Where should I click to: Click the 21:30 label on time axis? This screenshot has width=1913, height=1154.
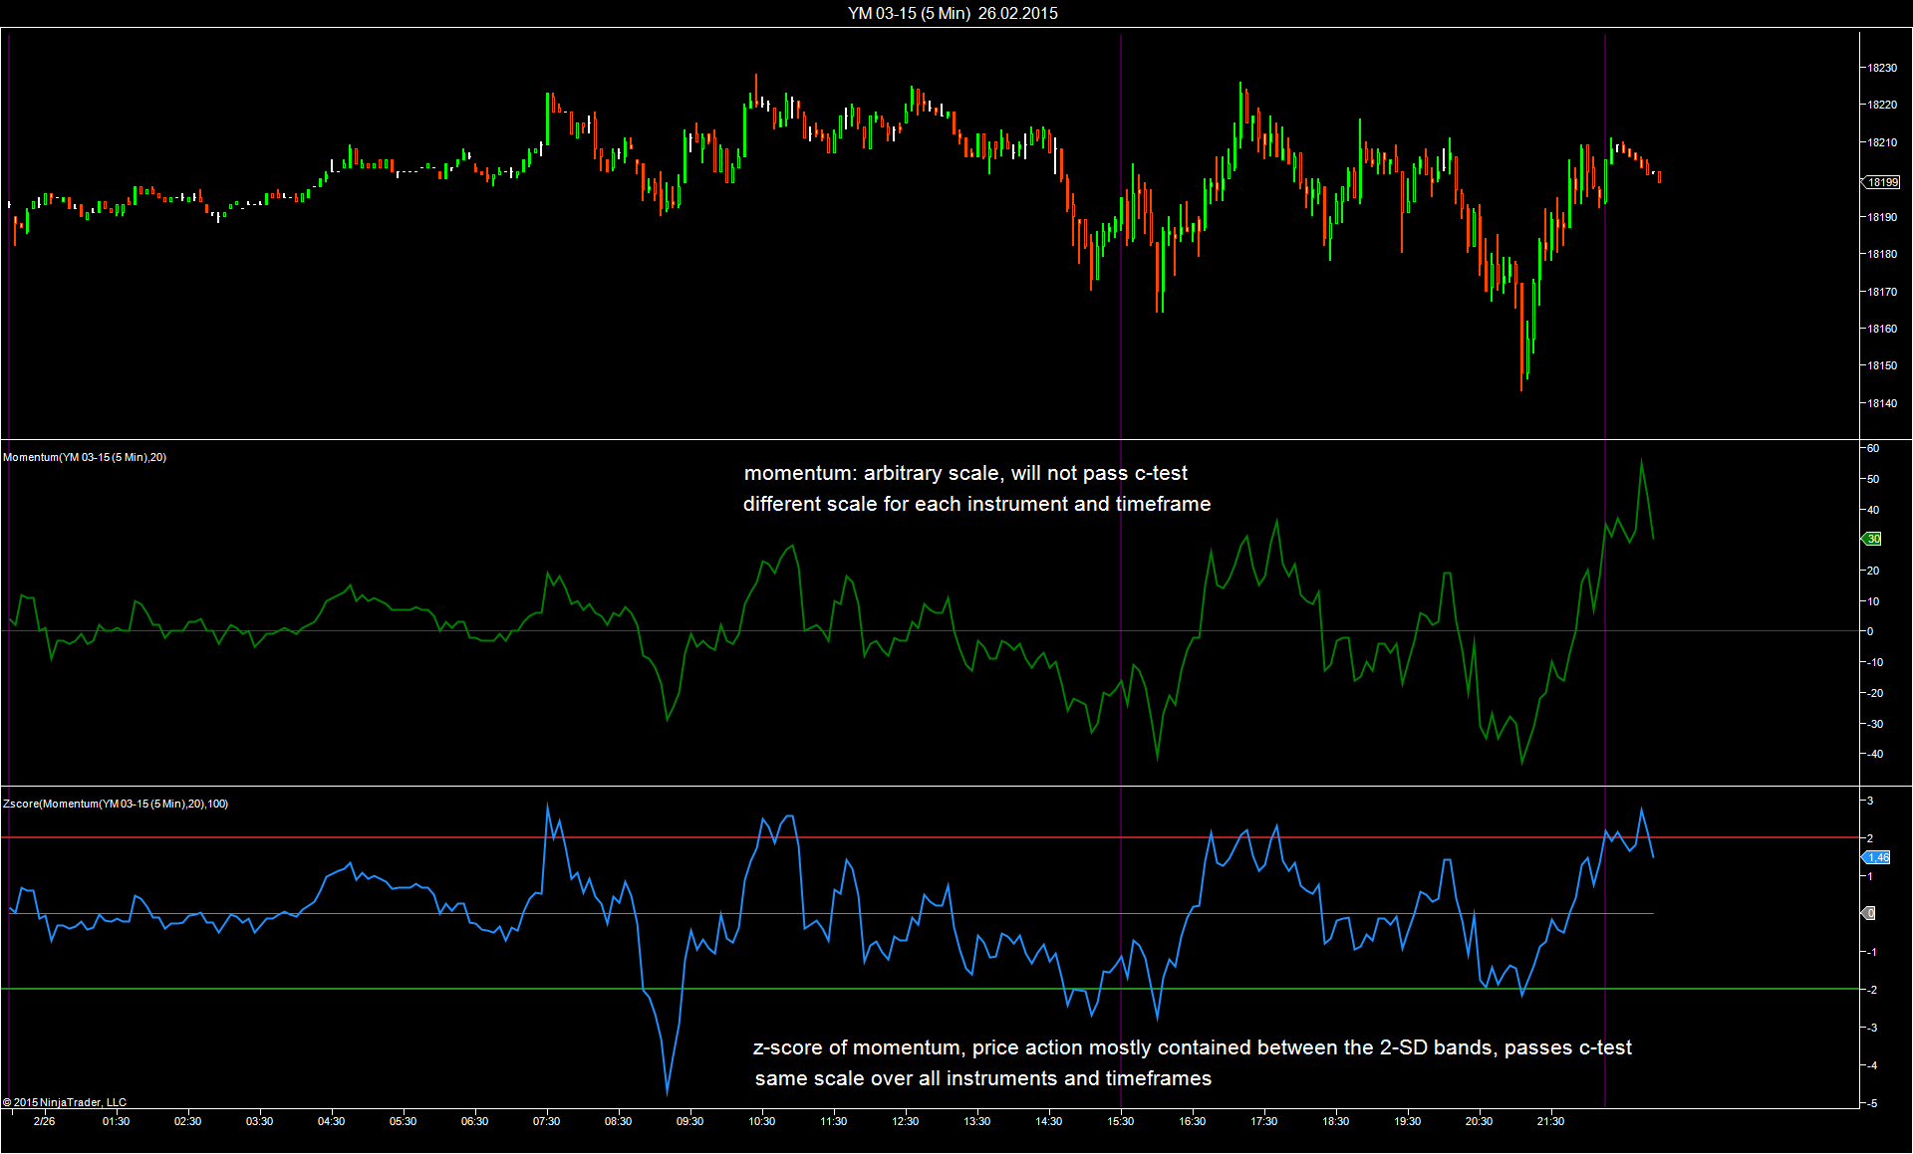1550,1121
